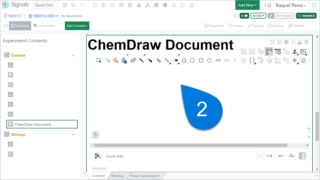
Task: Open the History view
Action: [236, 26]
